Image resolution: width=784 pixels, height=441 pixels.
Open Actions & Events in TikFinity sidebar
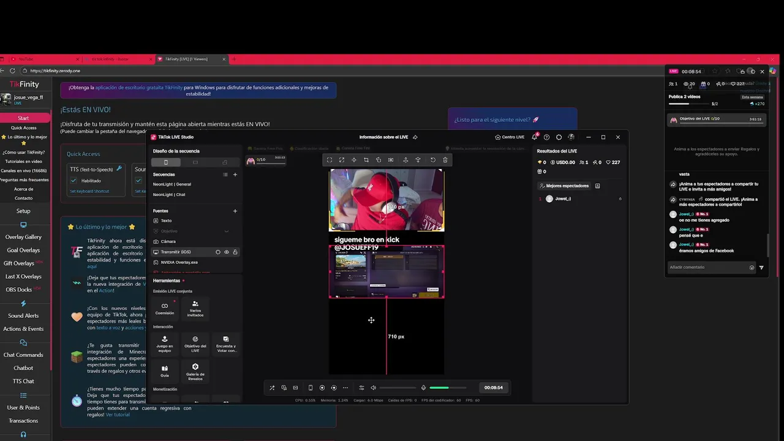pos(23,329)
